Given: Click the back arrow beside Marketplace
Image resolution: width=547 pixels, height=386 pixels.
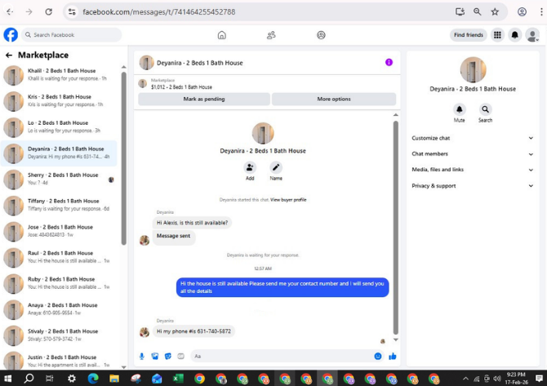Looking at the screenshot, I should (x=9, y=55).
